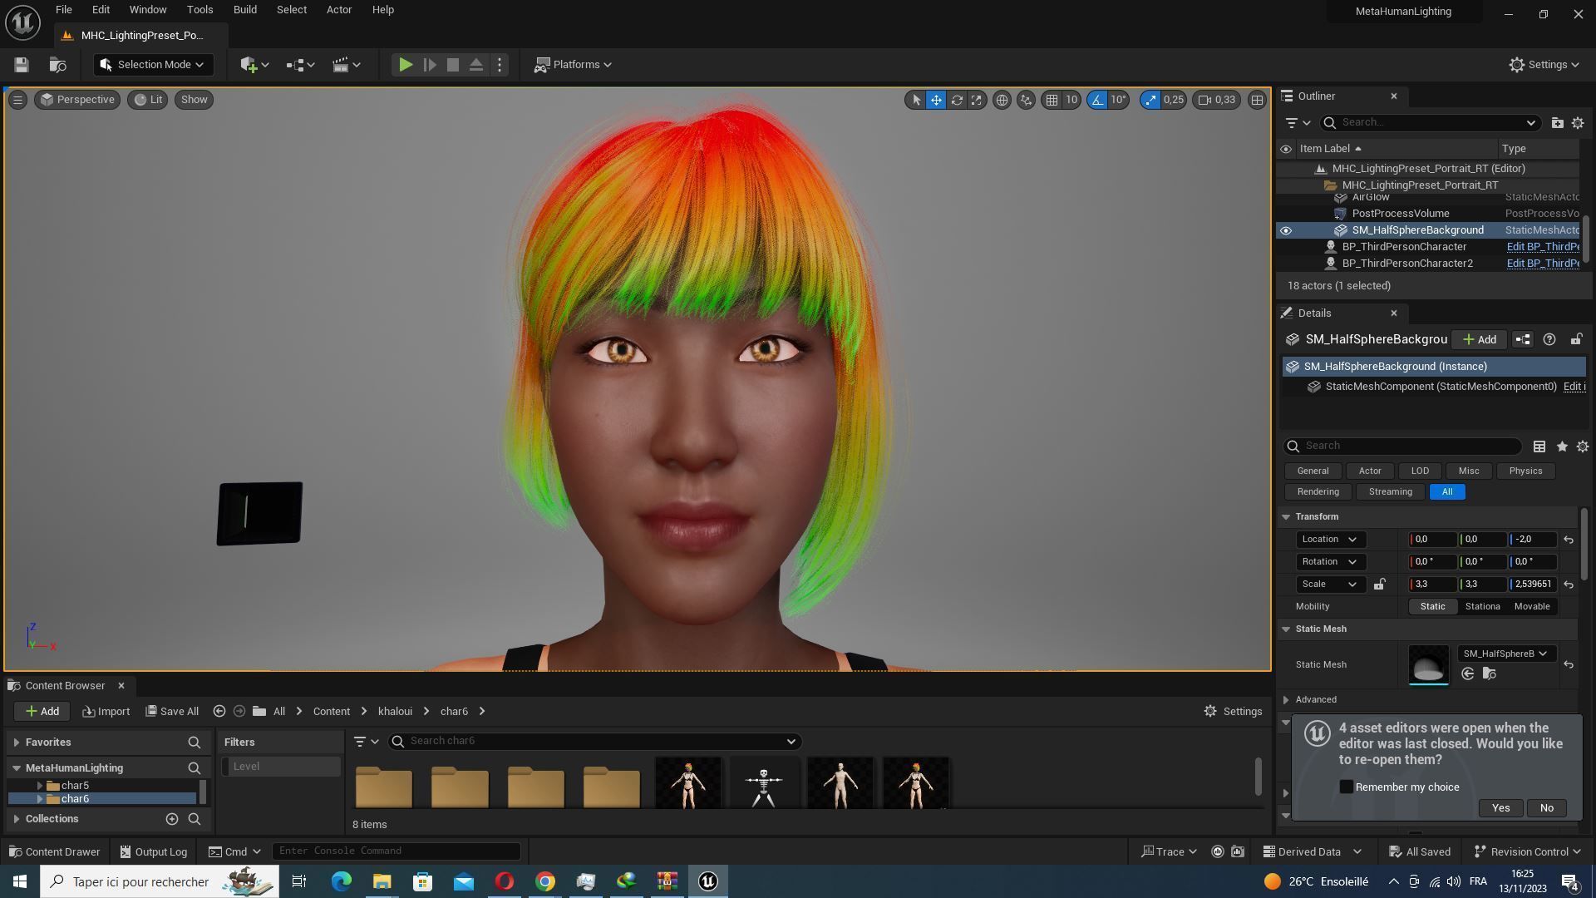Click the Skip frame button in the toolbar
The width and height of the screenshot is (1596, 898).
click(430, 65)
